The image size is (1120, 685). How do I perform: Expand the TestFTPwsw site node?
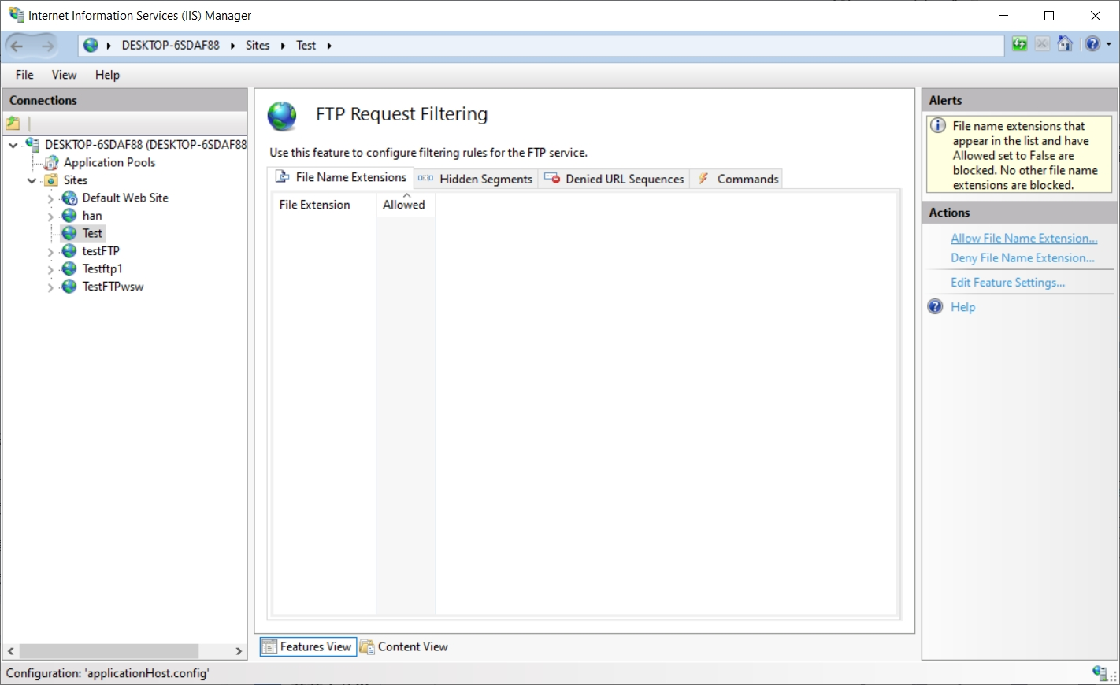50,287
